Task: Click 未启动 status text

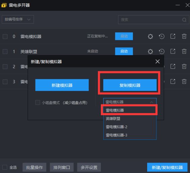Action: pyautogui.click(x=92, y=51)
